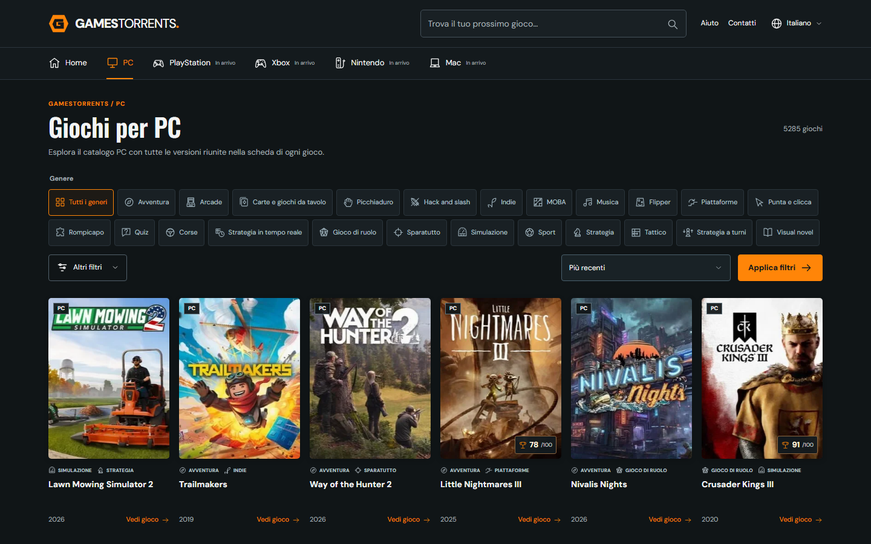Click the Mac laptop icon
This screenshot has width=871, height=544.
pyautogui.click(x=435, y=63)
